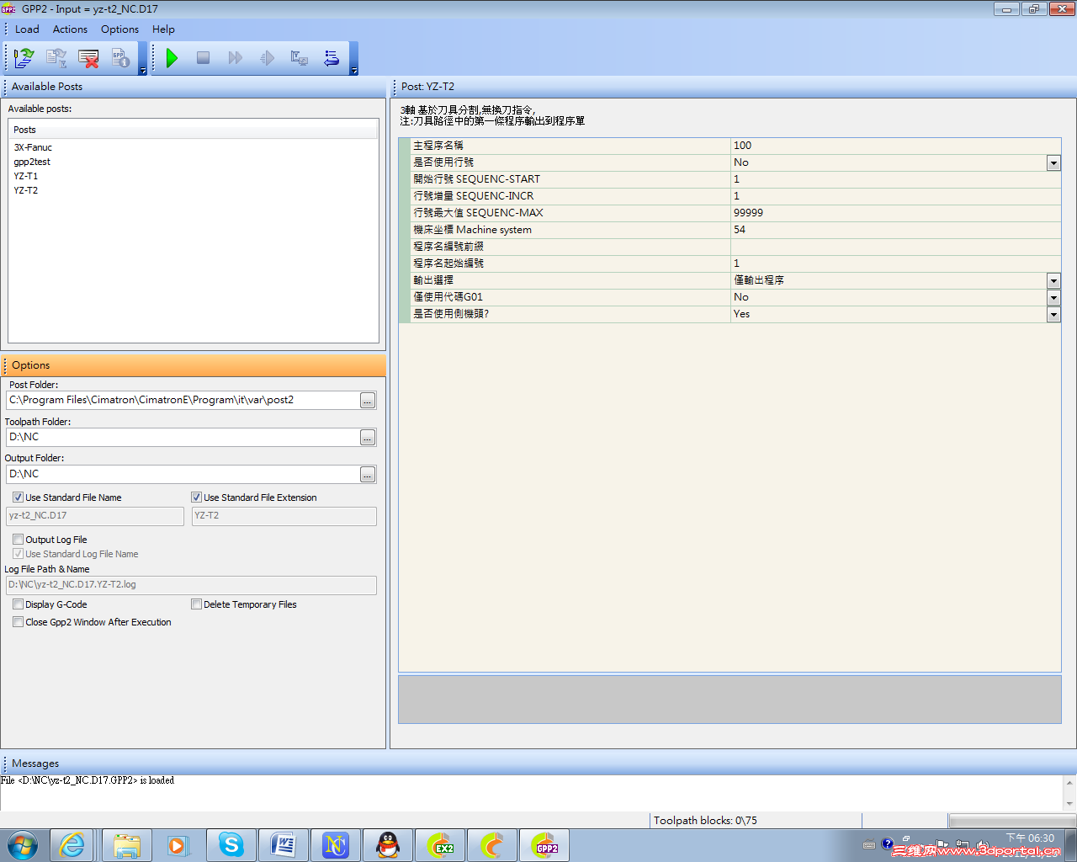1077x862 pixels.
Task: Edit Machine system value 54
Action: pos(895,230)
